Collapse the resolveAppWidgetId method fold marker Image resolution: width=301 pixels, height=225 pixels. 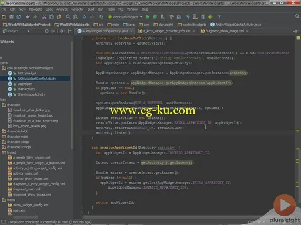(82, 148)
